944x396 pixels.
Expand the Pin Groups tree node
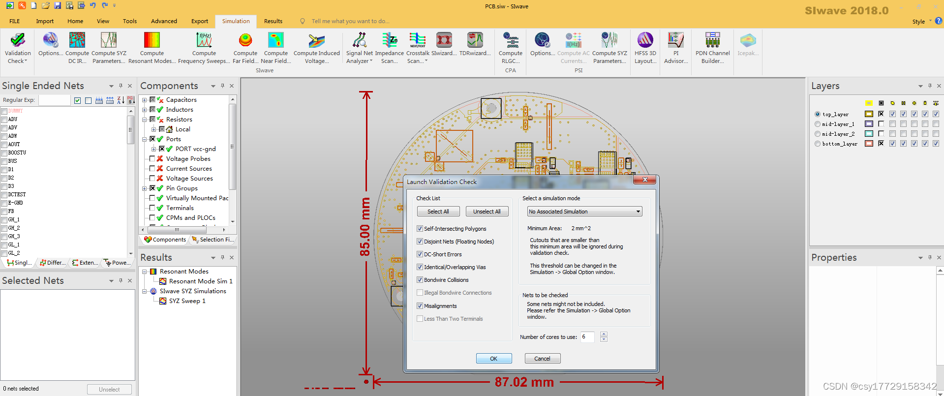(145, 188)
